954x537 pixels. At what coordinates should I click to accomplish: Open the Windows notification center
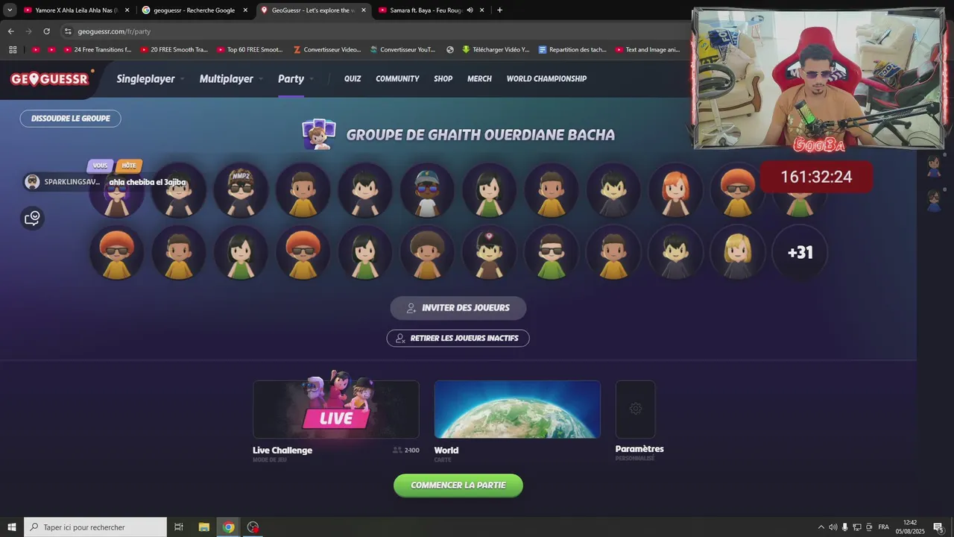938,527
